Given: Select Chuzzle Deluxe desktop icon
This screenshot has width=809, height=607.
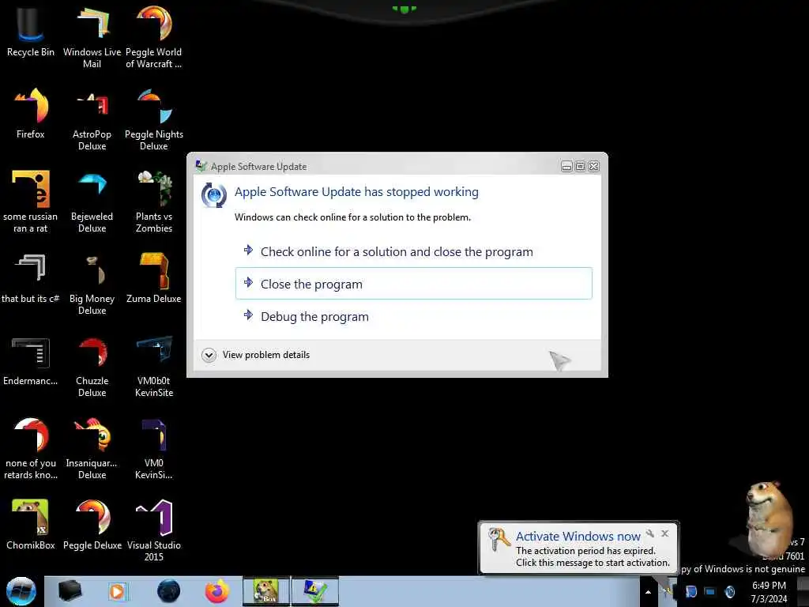Looking at the screenshot, I should tap(92, 367).
